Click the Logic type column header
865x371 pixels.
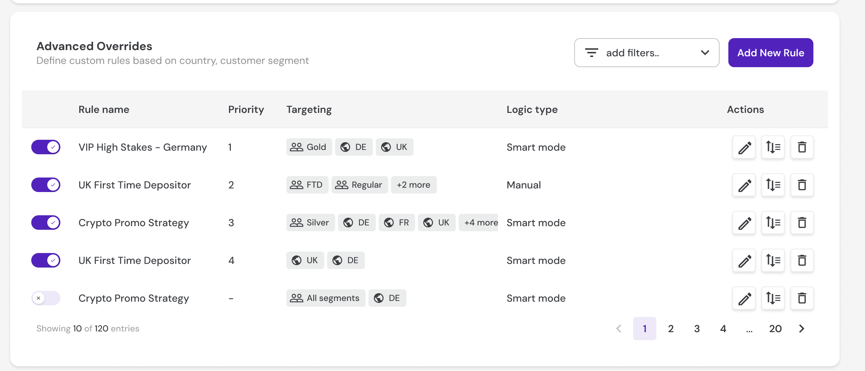(532, 109)
